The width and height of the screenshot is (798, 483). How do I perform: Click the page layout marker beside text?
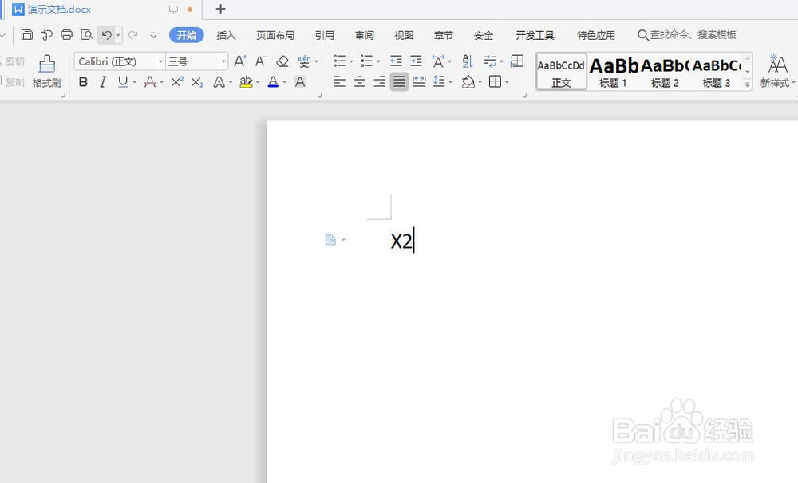(330, 240)
